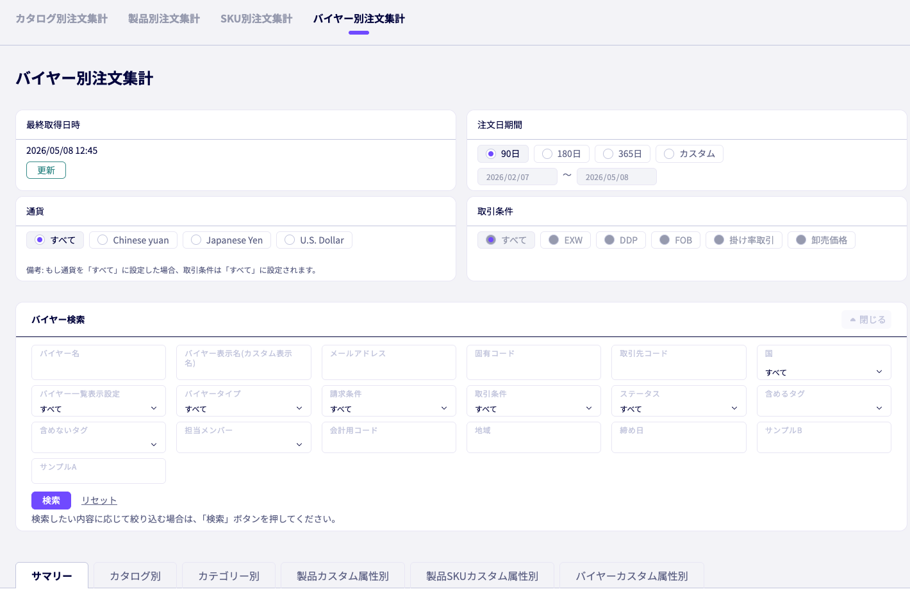Select カスタム order period option
The image size is (910, 596).
[x=690, y=154]
